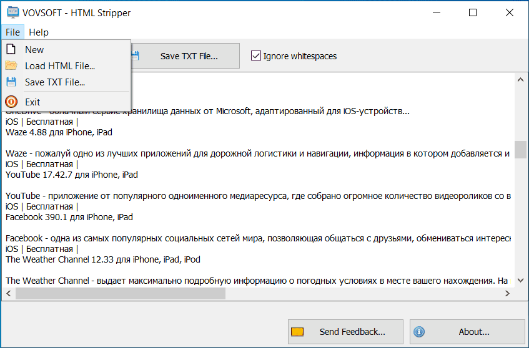The width and height of the screenshot is (529, 348).
Task: Choose Save TXT File... in File menu
Action: [66, 82]
